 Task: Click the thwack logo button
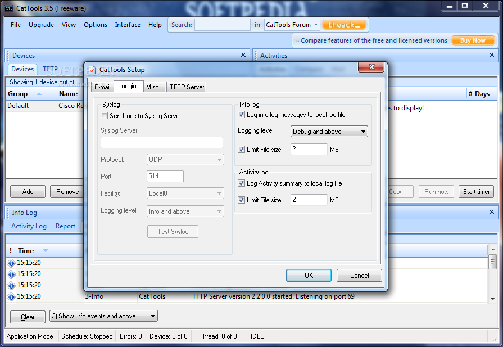(344, 25)
